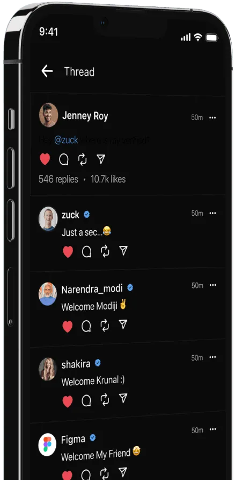Open the Figma account avatar
Screen dimensions: 235x480
coord(47,444)
